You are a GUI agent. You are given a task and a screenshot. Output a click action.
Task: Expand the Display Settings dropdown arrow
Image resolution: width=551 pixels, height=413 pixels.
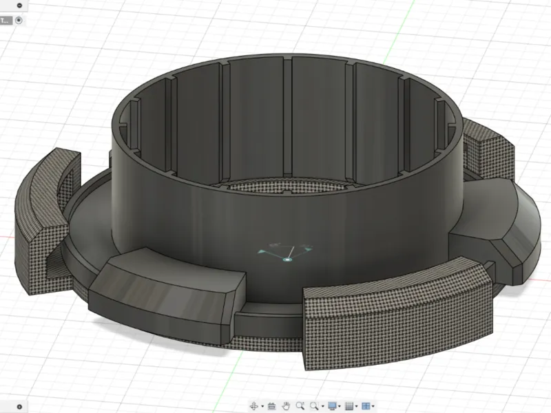[x=340, y=407]
